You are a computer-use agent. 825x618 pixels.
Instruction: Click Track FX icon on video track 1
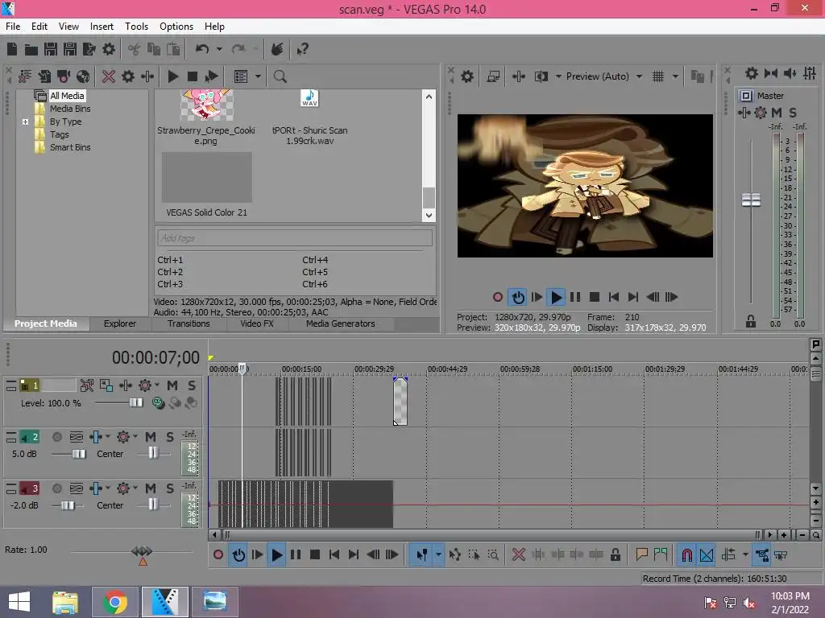[145, 385]
